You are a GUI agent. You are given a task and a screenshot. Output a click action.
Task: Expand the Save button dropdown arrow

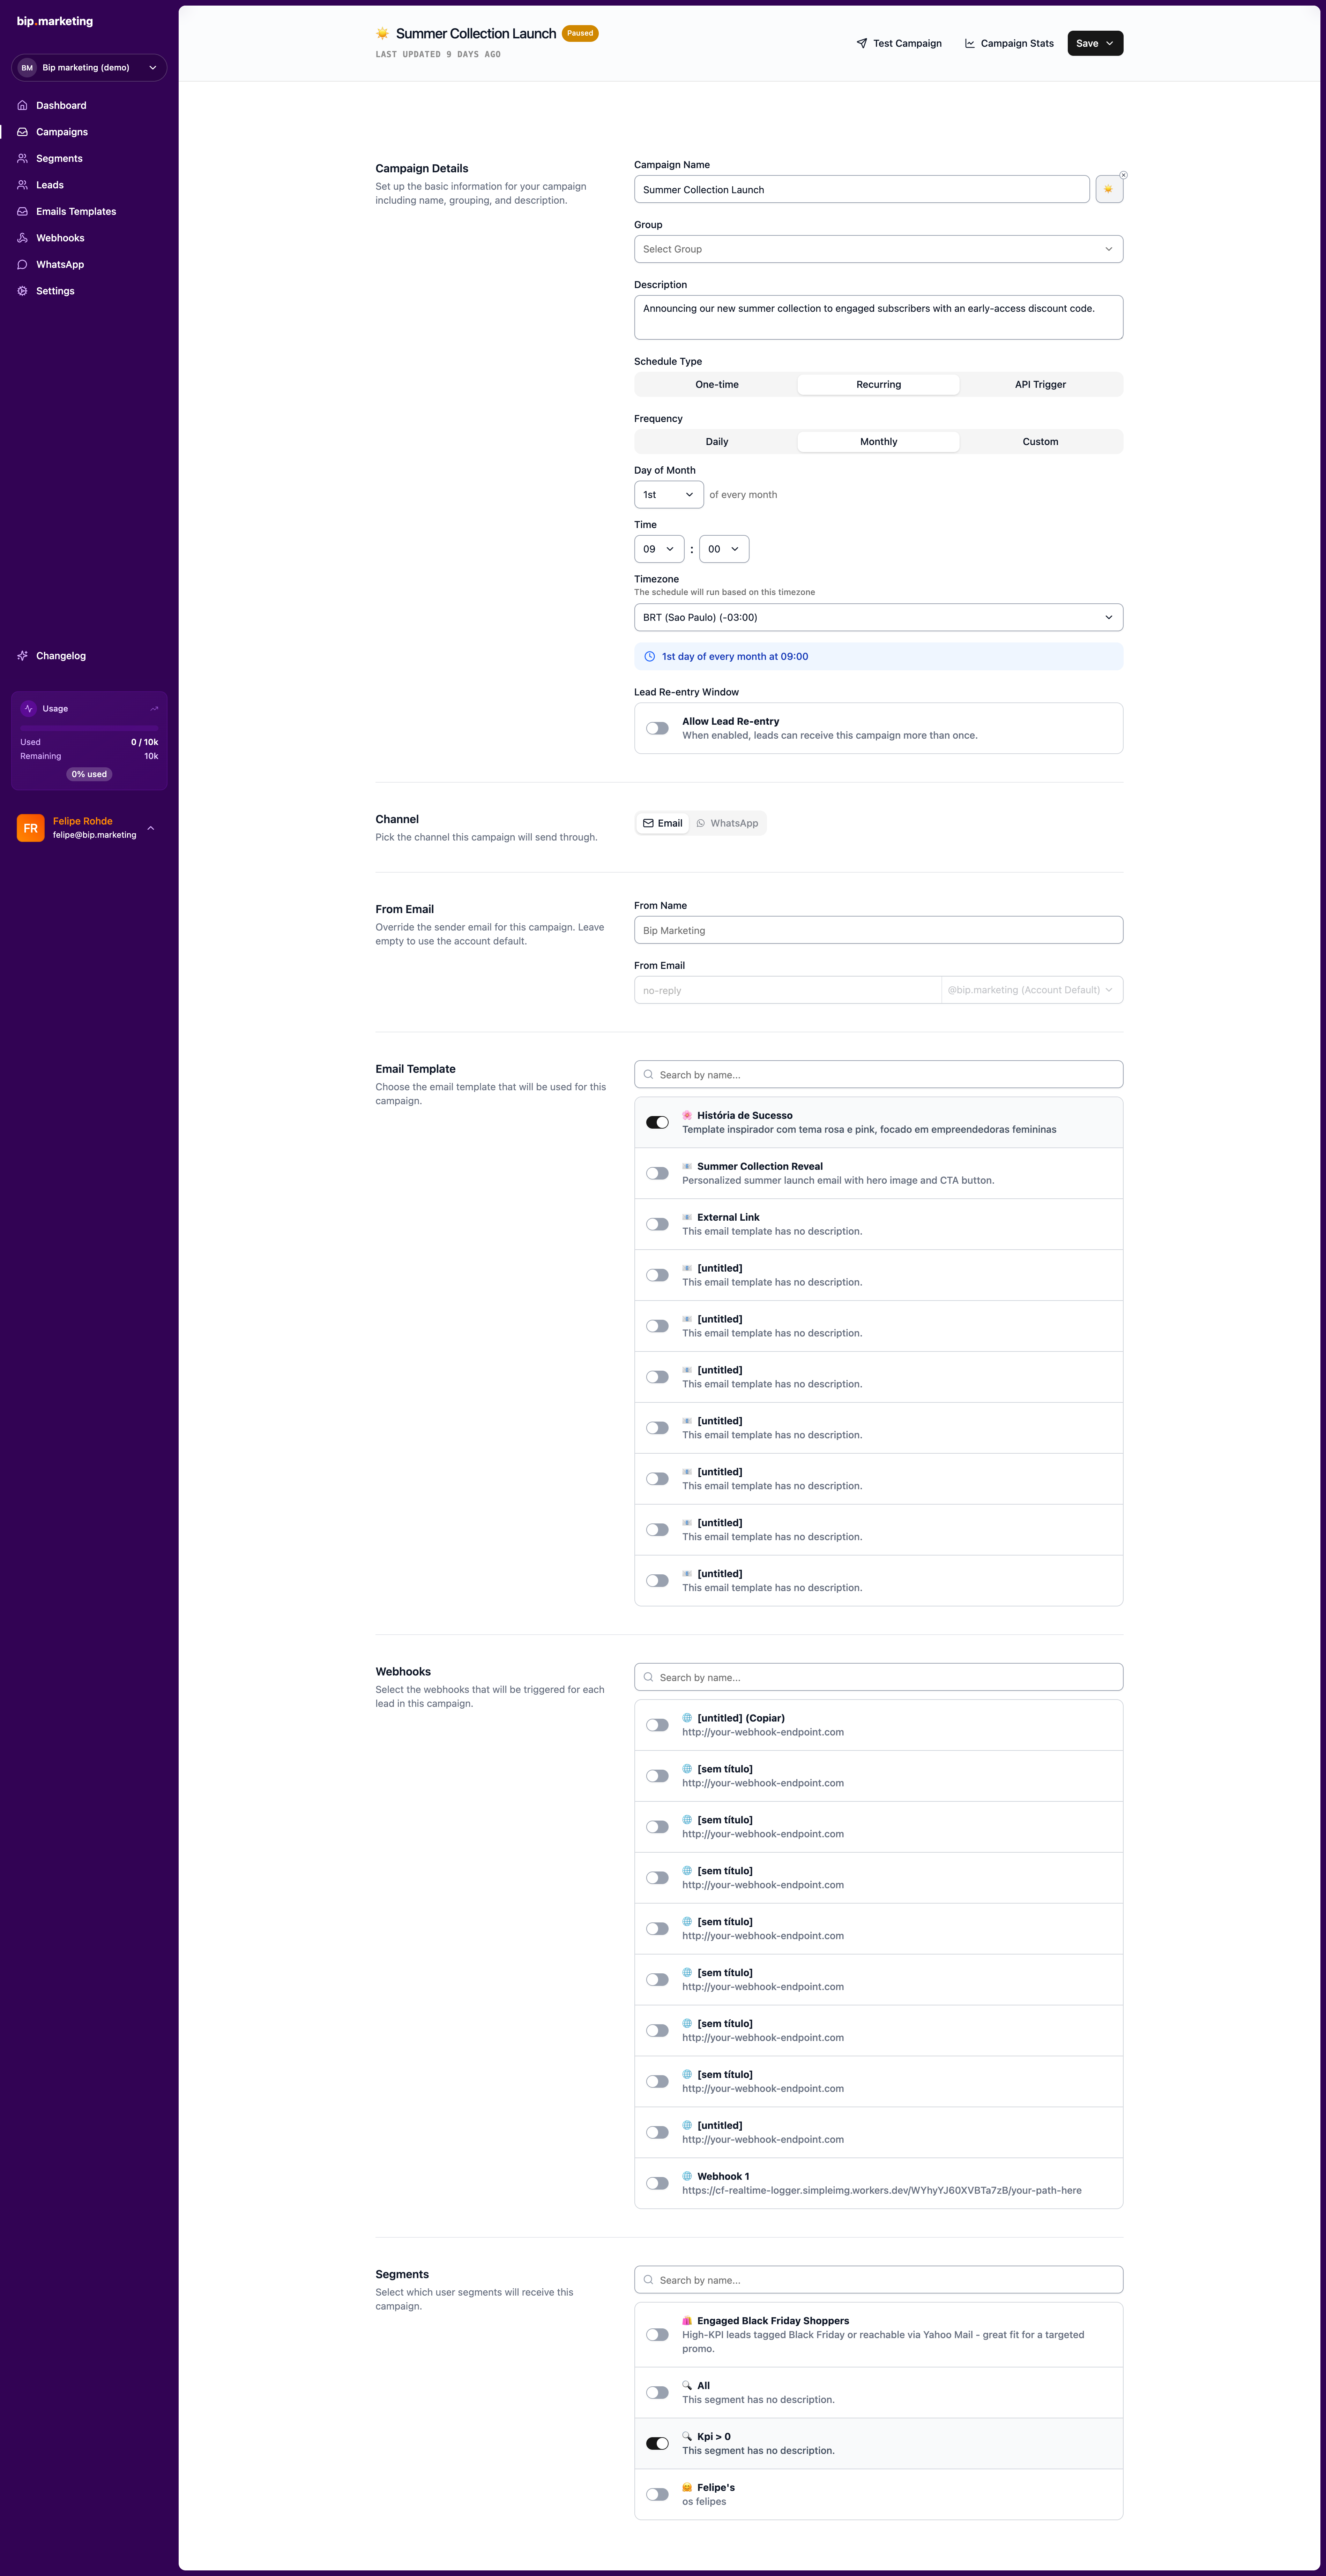[x=1110, y=43]
